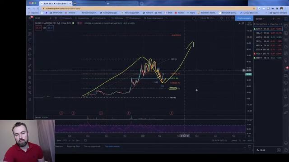
Task: Open the electric watchlist name dropdown
Action: point(260,19)
